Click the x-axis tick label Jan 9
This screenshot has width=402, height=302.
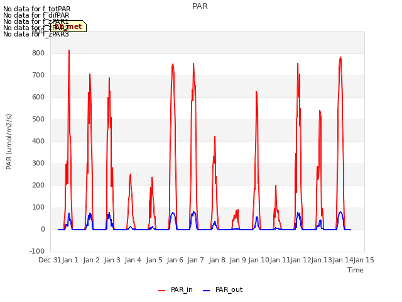237,260
